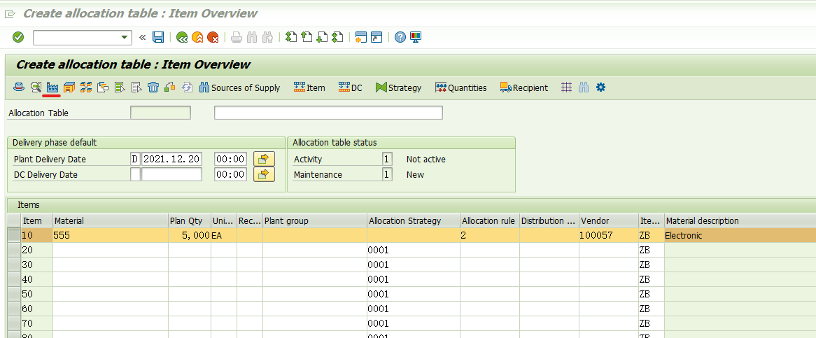The width and height of the screenshot is (816, 338).
Task: Open the Help question mark icon
Action: coord(400,37)
